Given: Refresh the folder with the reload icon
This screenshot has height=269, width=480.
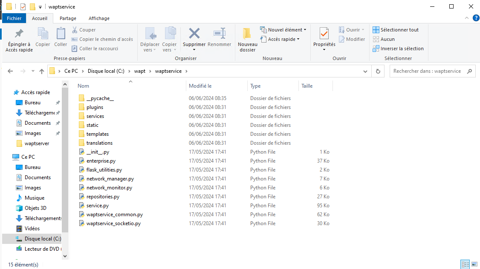Looking at the screenshot, I should (x=378, y=71).
